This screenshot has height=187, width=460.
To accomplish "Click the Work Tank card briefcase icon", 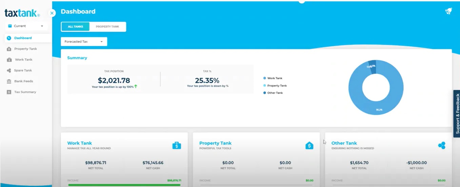I will [x=177, y=145].
